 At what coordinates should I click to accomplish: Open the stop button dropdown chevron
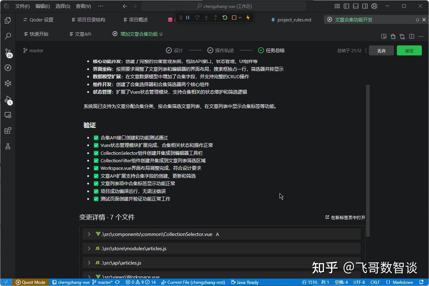point(240,17)
